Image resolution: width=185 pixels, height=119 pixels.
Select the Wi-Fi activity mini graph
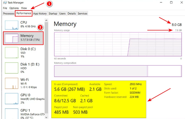pyautogui.click(x=11, y=83)
